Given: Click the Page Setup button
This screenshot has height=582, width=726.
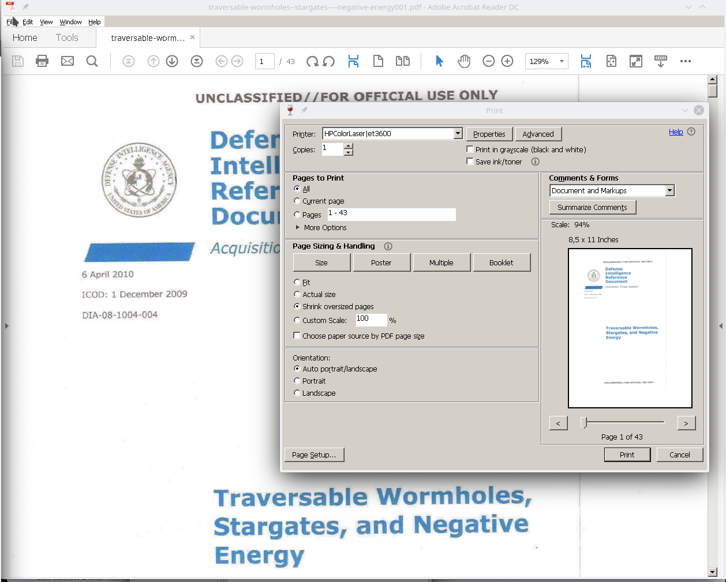Looking at the screenshot, I should pos(314,455).
